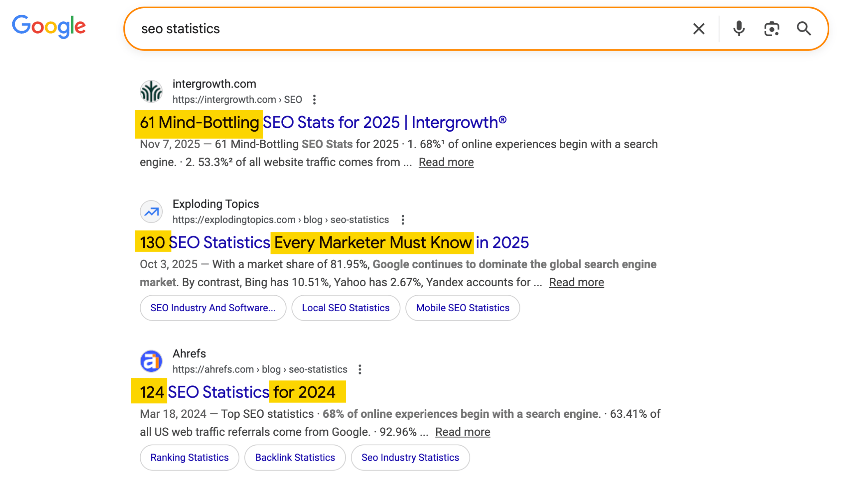
Task: Click the Exploding Topics favicon
Action: pos(151,211)
